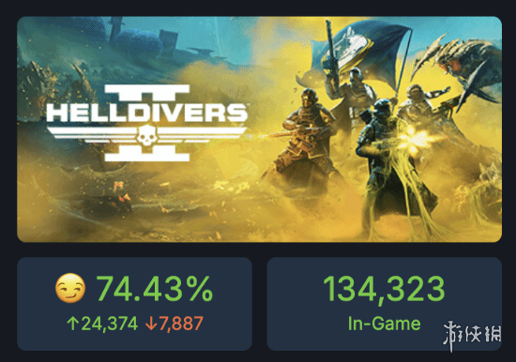
Task: Click the upper Roman numeral II mark
Action: pyautogui.click(x=147, y=93)
